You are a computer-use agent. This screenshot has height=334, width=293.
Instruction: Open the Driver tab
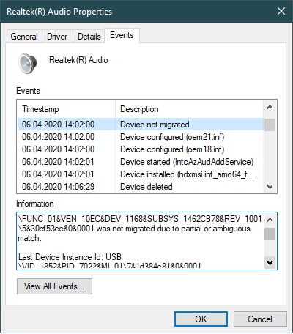[57, 37]
